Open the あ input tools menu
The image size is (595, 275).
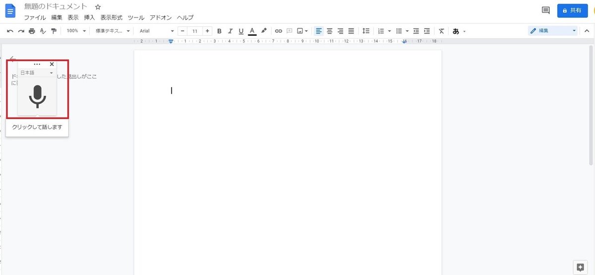pos(459,31)
